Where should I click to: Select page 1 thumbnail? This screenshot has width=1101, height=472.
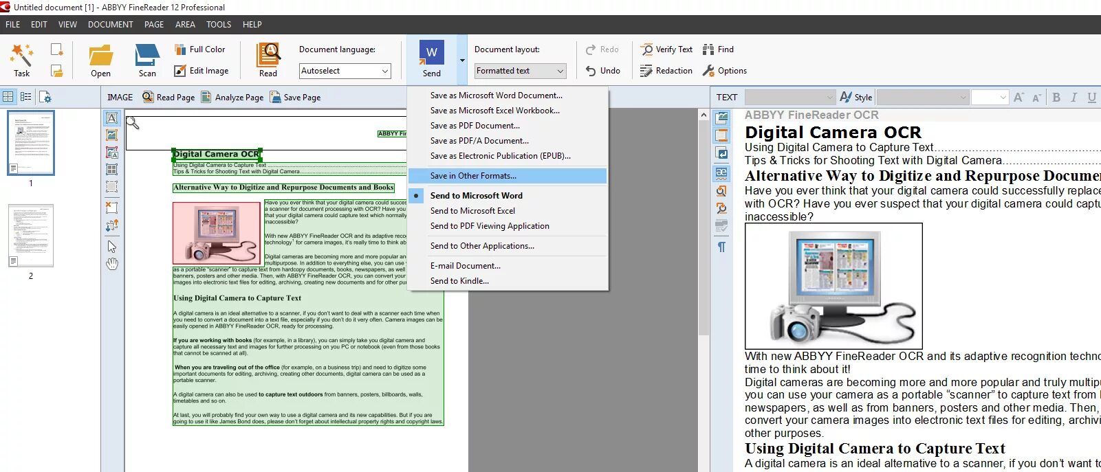click(x=31, y=143)
